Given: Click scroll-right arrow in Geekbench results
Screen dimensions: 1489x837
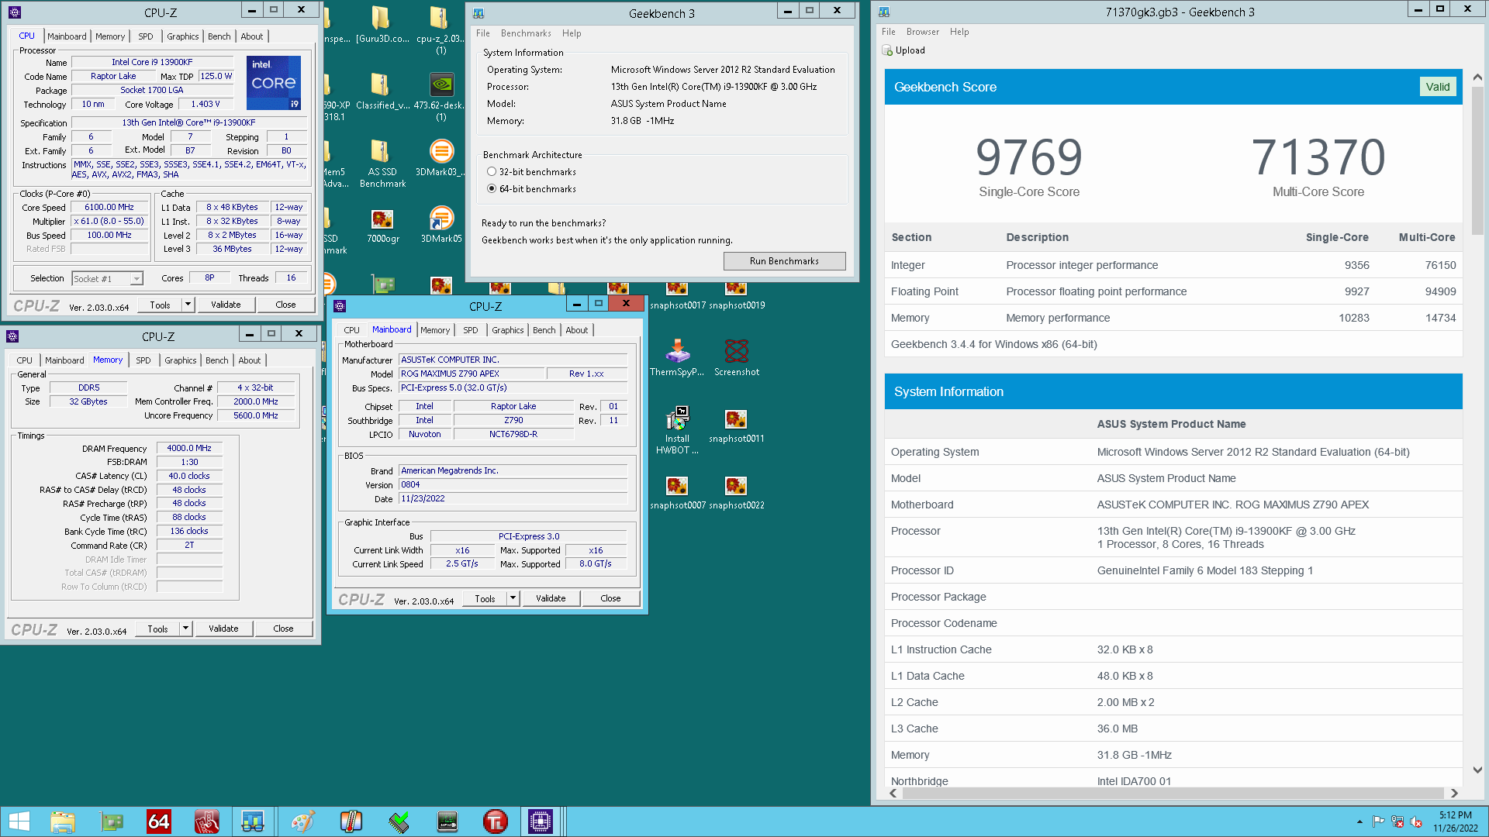Looking at the screenshot, I should coord(1454,793).
